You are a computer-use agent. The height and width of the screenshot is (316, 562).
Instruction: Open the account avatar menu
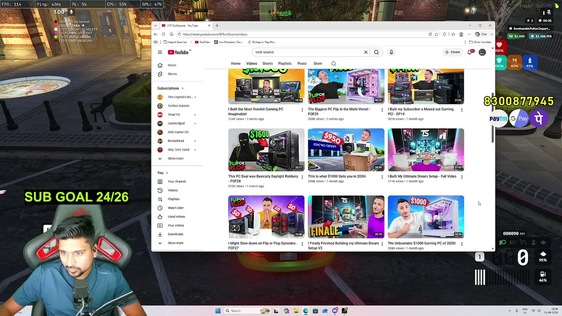point(482,52)
